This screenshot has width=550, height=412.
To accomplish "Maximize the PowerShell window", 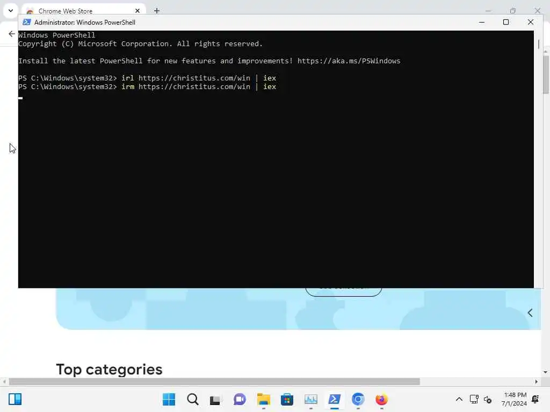I will [x=506, y=22].
